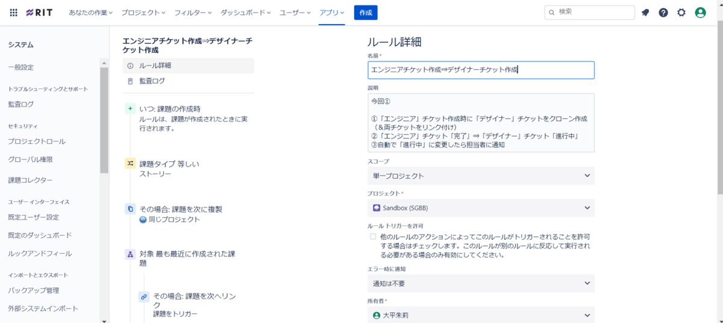Click the green plus trigger icon
The height and width of the screenshot is (323, 723).
point(130,108)
